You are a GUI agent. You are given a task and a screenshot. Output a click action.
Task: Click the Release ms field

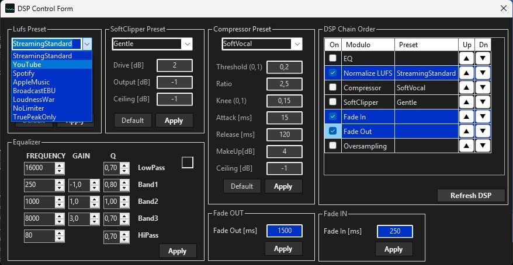point(285,135)
